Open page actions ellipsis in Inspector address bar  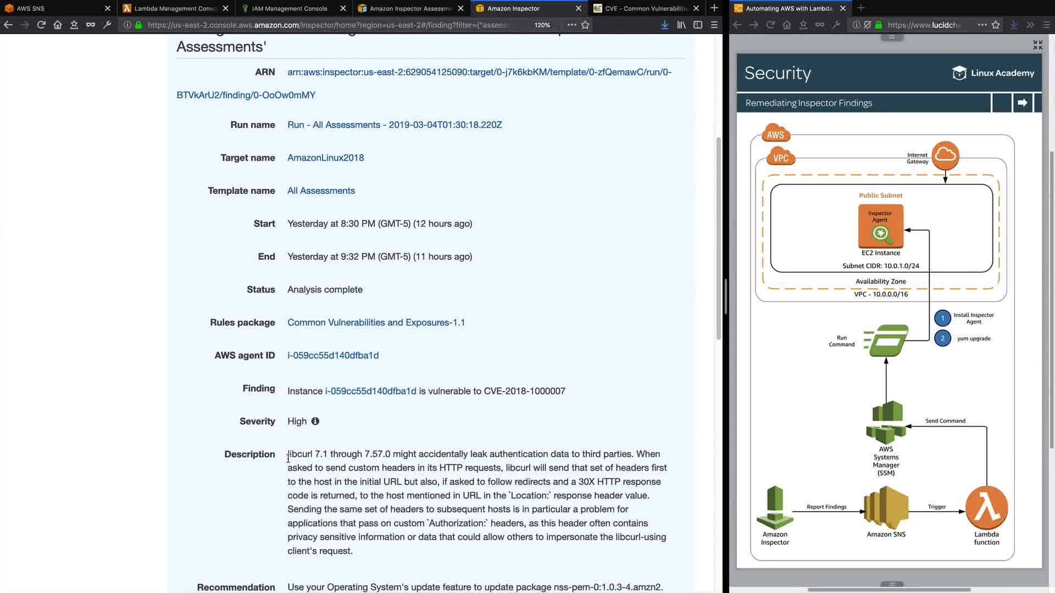[571, 25]
